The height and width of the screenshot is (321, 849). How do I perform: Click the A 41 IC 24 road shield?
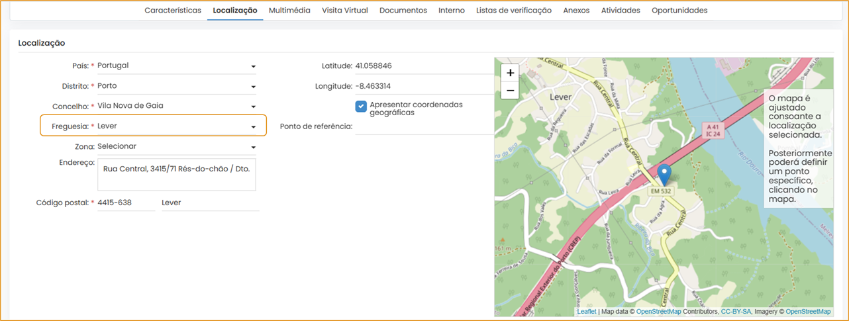point(713,130)
